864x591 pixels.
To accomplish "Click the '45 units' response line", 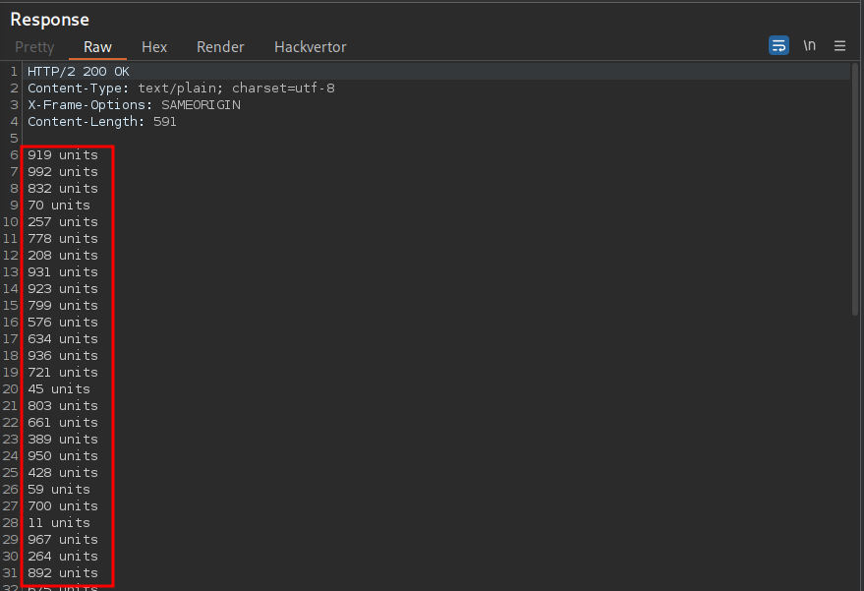I will tap(59, 389).
